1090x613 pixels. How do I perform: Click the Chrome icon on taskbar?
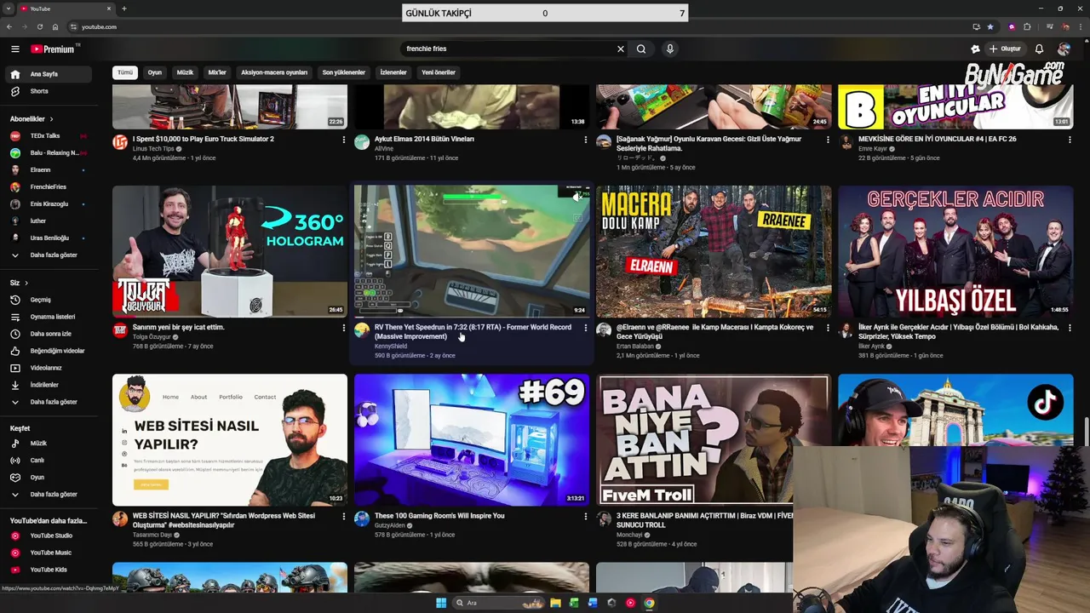point(649,603)
